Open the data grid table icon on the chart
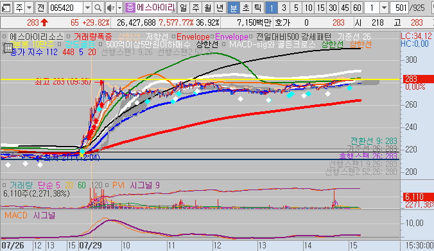This screenshot has height=251, width=434. click(x=8, y=48)
